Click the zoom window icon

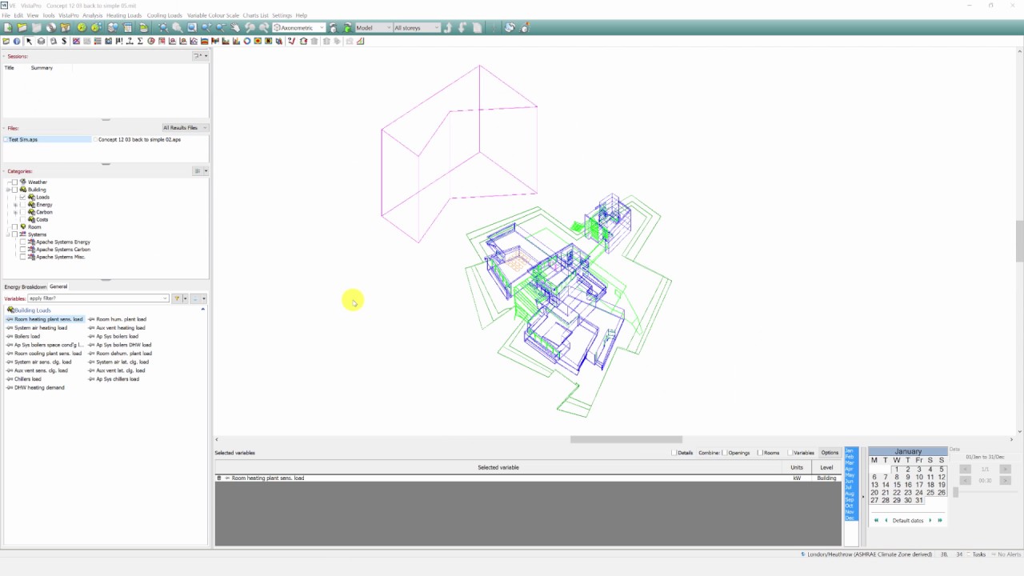(x=192, y=27)
